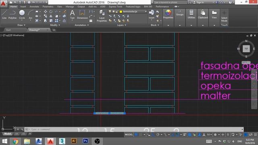Click the Move tool in Modify panel
This screenshot has height=145, width=258.
pos(46,12)
